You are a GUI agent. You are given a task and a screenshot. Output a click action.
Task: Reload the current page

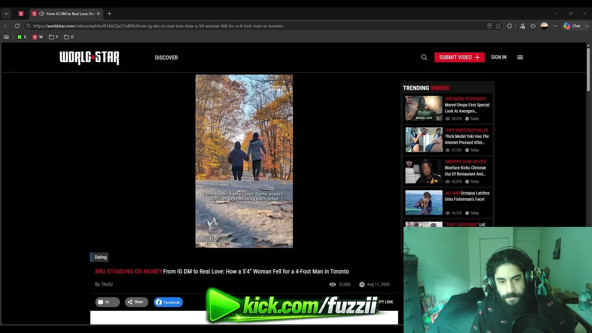pyautogui.click(x=17, y=26)
